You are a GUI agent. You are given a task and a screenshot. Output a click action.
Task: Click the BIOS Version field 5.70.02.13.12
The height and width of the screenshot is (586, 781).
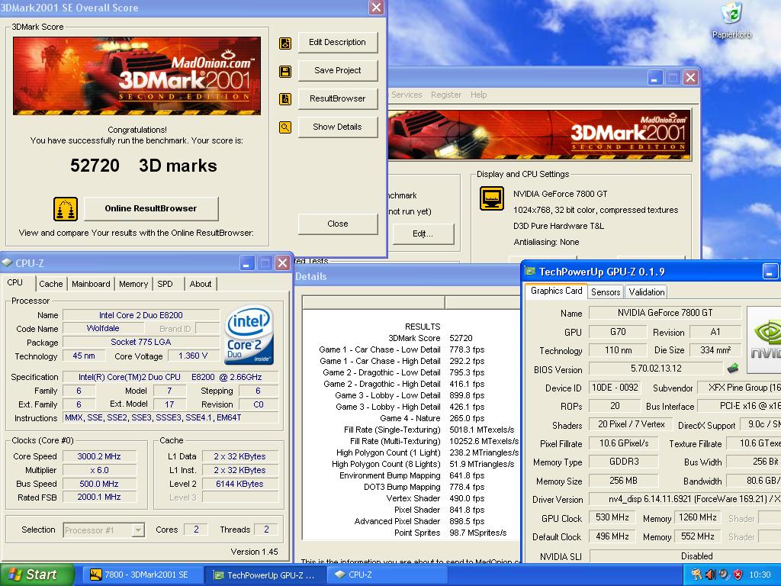(x=656, y=369)
